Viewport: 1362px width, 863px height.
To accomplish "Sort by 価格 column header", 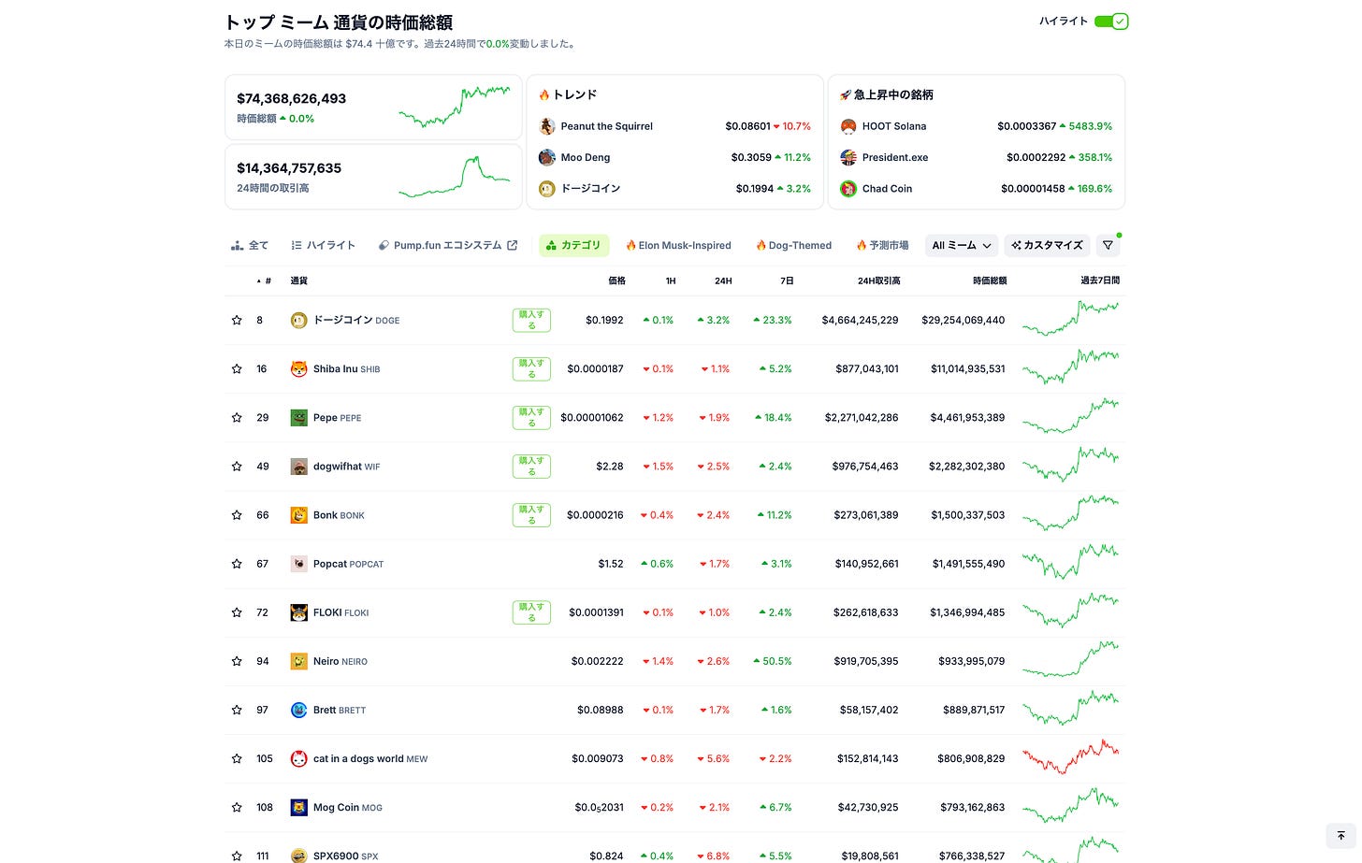I will 616,280.
